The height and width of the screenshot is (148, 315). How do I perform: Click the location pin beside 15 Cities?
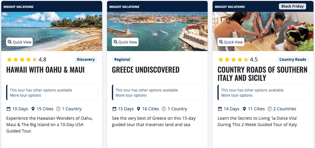pyautogui.click(x=33, y=109)
